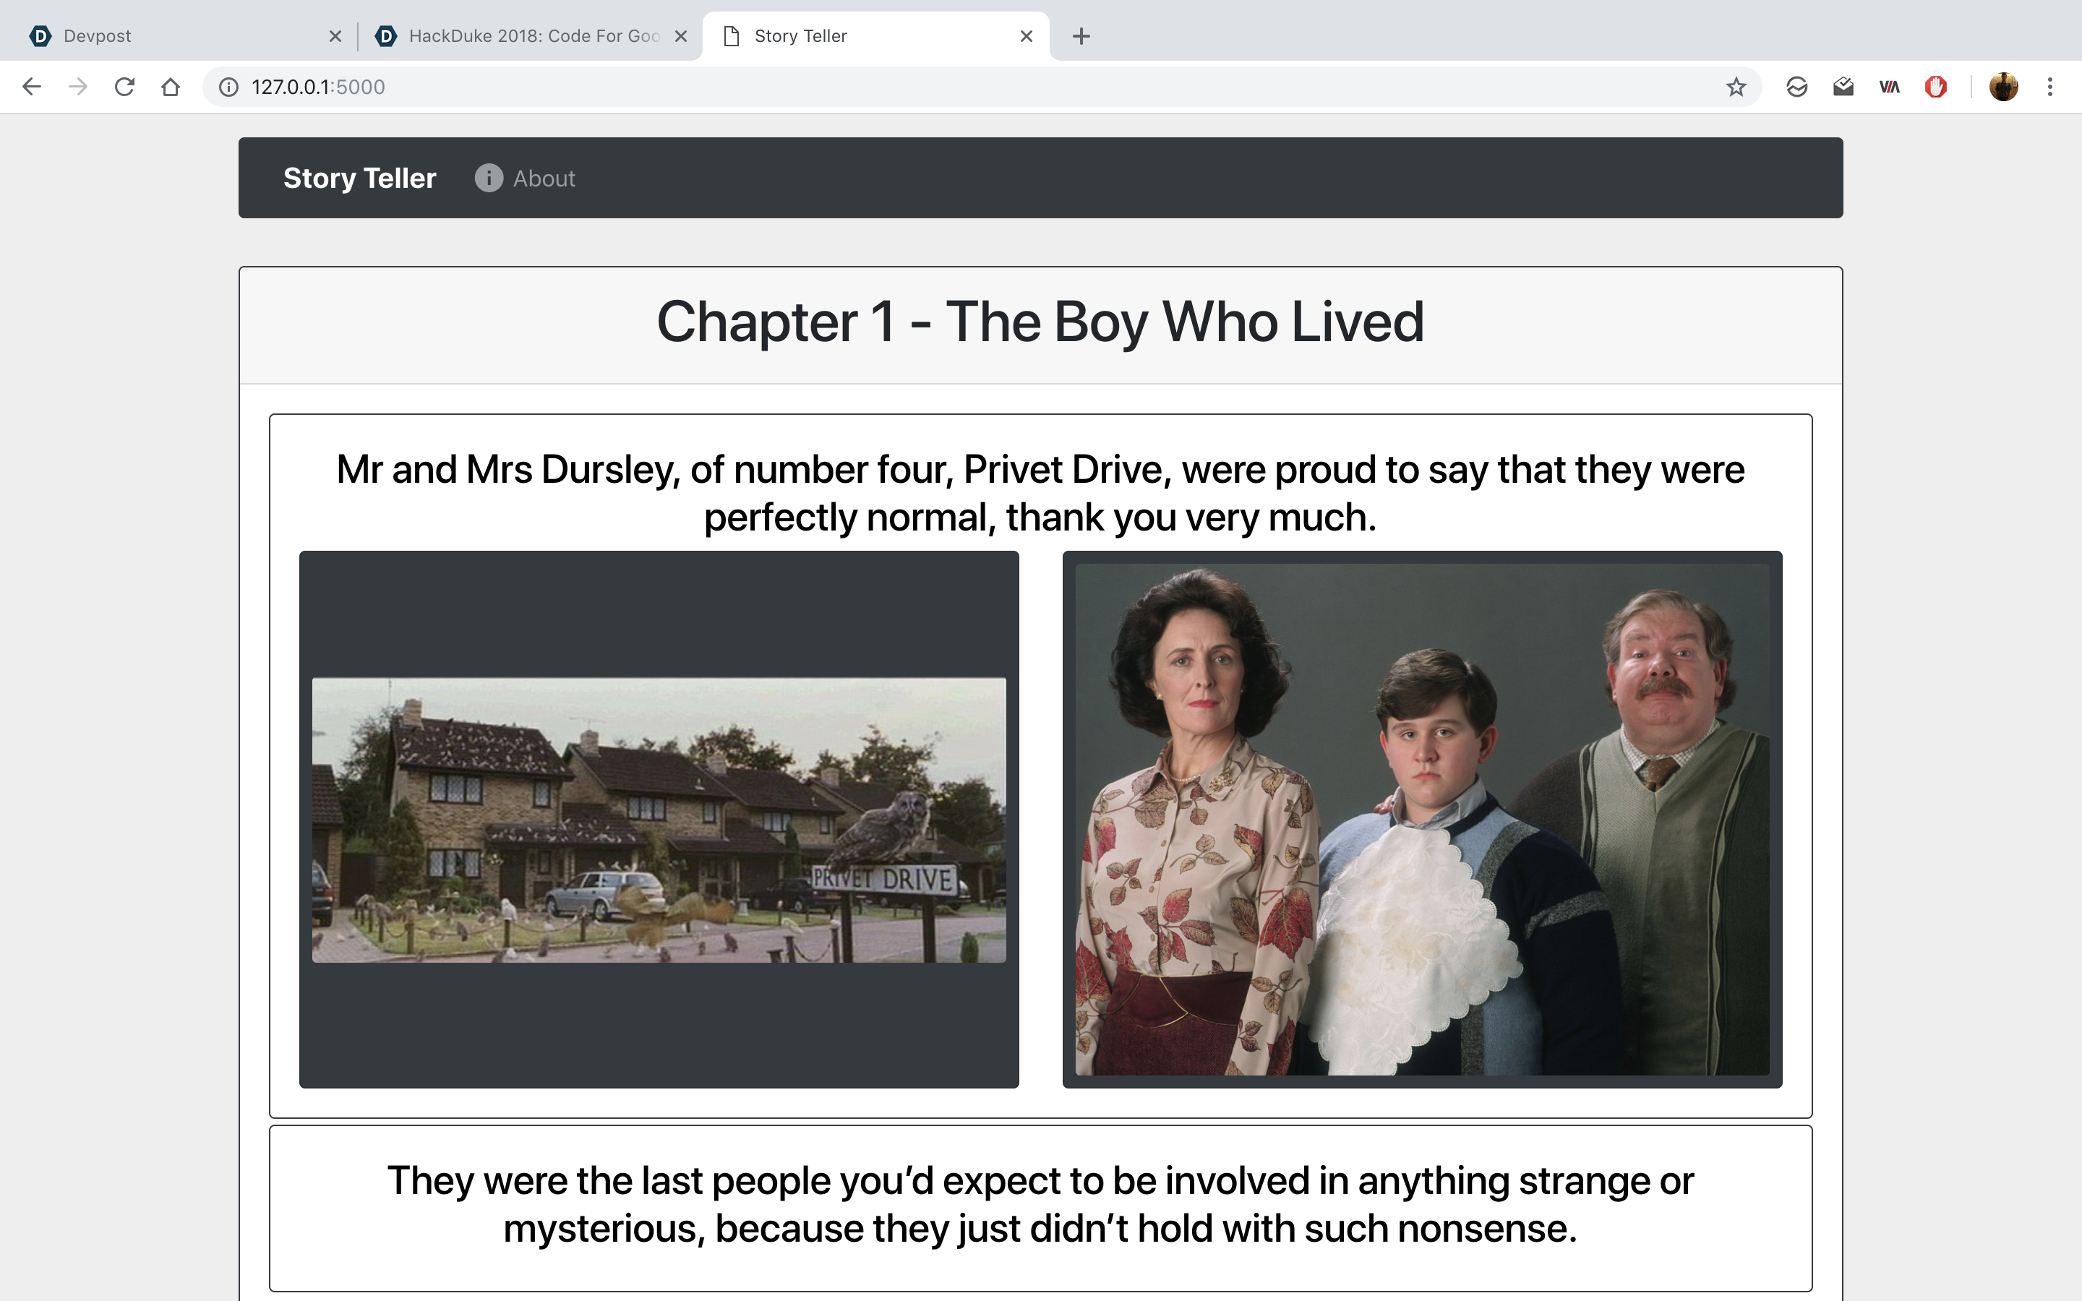This screenshot has height=1301, width=2082.
Task: Go to the browser home page
Action: coord(171,87)
